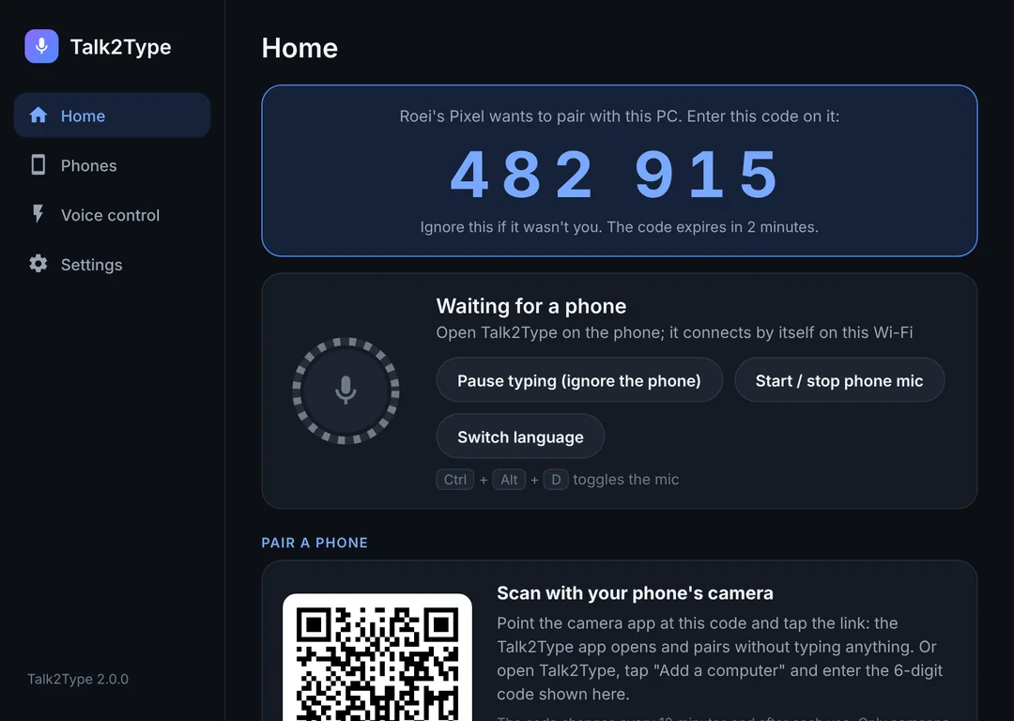Image resolution: width=1014 pixels, height=721 pixels.
Task: Click the D key hint badge
Action: pos(556,479)
